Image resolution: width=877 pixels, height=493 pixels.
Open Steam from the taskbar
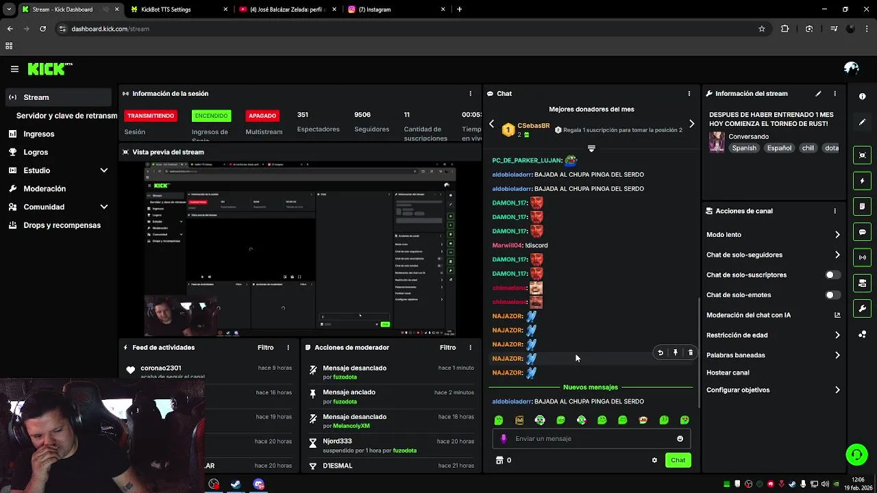click(x=235, y=484)
